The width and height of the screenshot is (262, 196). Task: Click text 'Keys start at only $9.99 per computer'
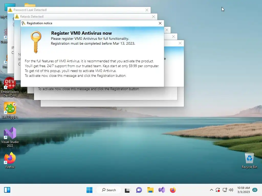(x=131, y=66)
